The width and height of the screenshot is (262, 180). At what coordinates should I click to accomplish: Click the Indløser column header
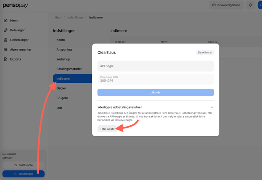tap(120, 42)
